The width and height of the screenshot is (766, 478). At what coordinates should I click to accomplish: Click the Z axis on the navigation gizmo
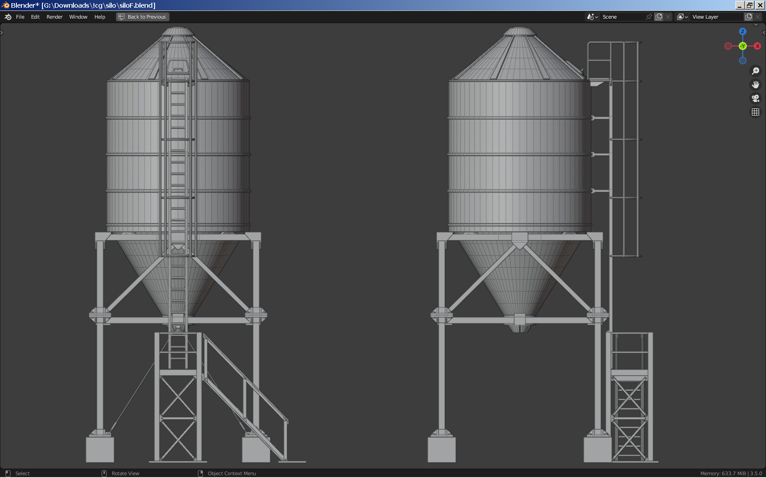pyautogui.click(x=742, y=31)
